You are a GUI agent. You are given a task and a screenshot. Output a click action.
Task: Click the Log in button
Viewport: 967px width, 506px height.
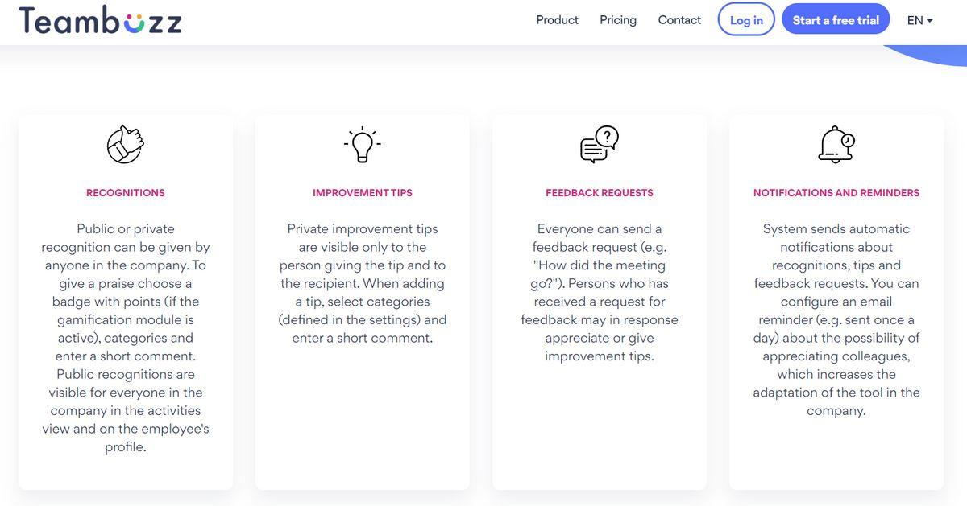(x=746, y=20)
